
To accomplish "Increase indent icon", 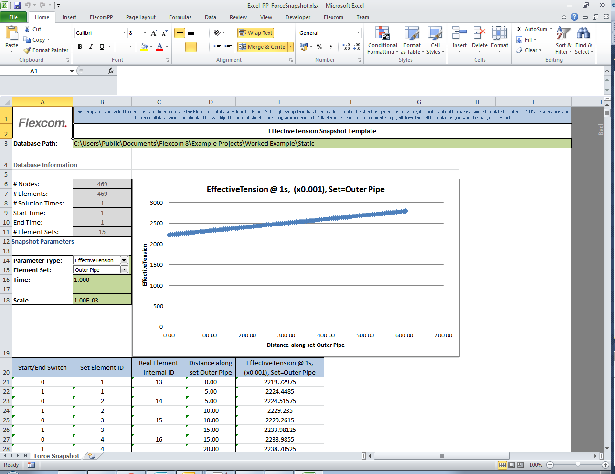I will click(x=228, y=47).
